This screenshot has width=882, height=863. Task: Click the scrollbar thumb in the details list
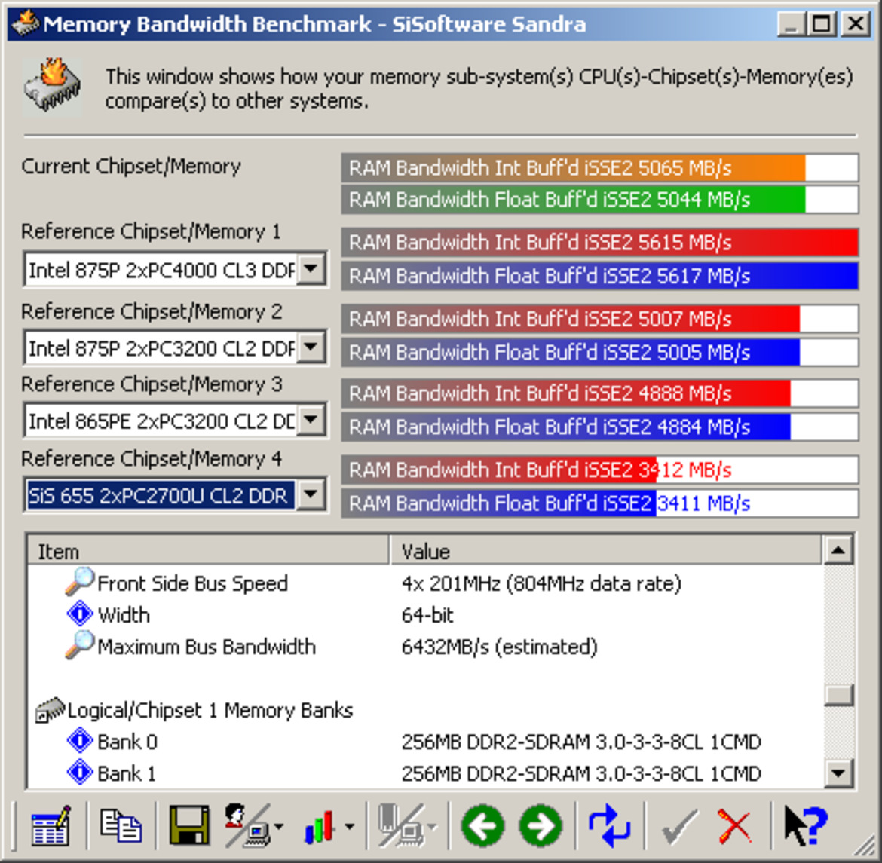(x=838, y=695)
